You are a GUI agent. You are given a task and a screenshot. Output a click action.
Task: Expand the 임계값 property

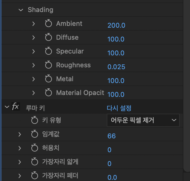pos(20,134)
